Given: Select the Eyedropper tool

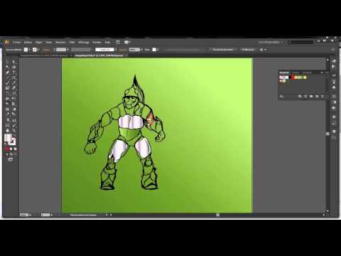Looking at the screenshot, I should (x=7, y=114).
